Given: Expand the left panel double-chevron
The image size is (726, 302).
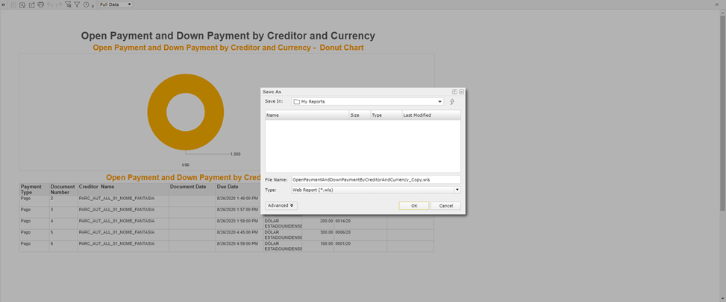Looking at the screenshot, I should (3, 4).
